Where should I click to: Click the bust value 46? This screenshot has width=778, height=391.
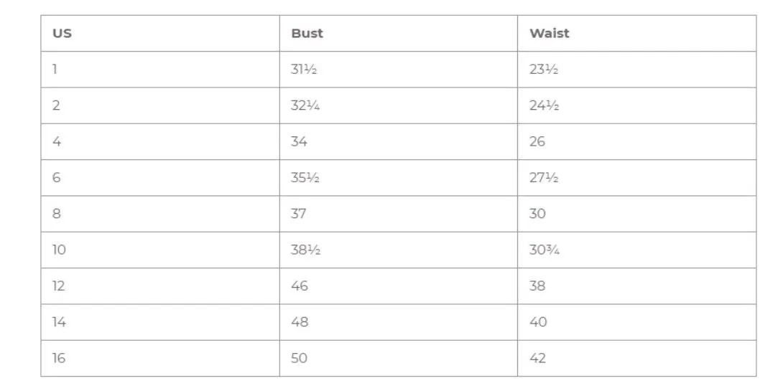coord(299,286)
